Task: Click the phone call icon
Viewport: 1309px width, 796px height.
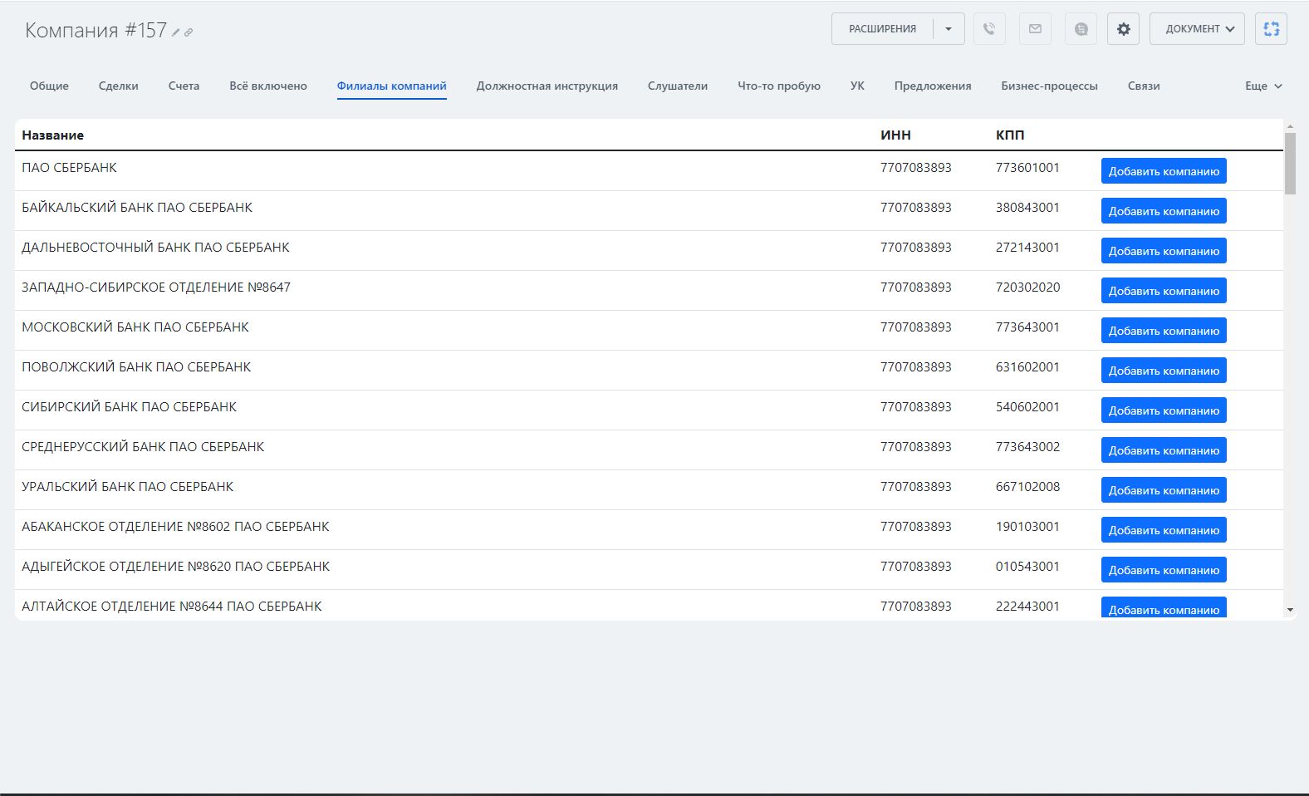Action: (x=989, y=29)
